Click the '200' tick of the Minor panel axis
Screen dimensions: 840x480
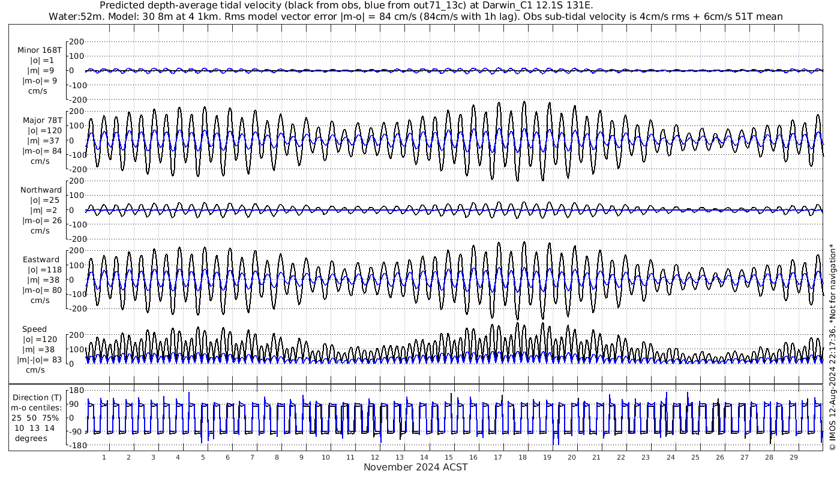pos(76,42)
